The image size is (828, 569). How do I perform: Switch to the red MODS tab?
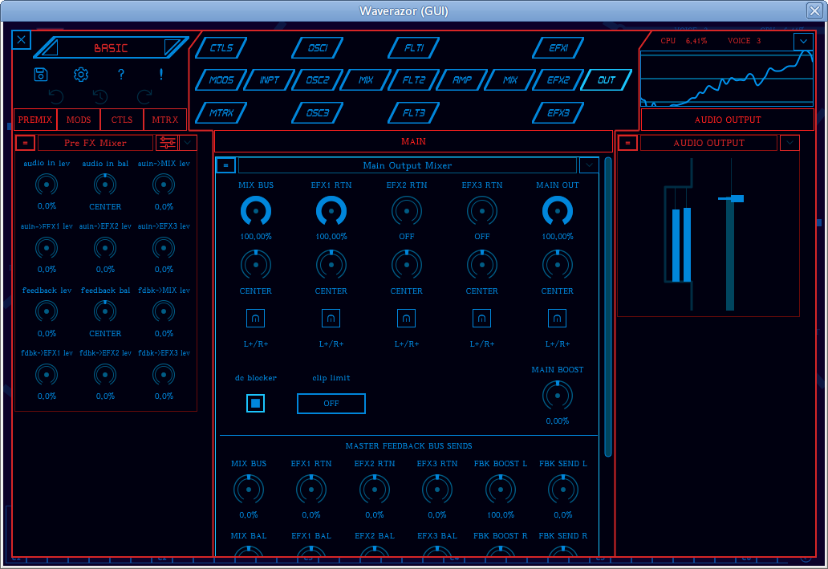79,120
